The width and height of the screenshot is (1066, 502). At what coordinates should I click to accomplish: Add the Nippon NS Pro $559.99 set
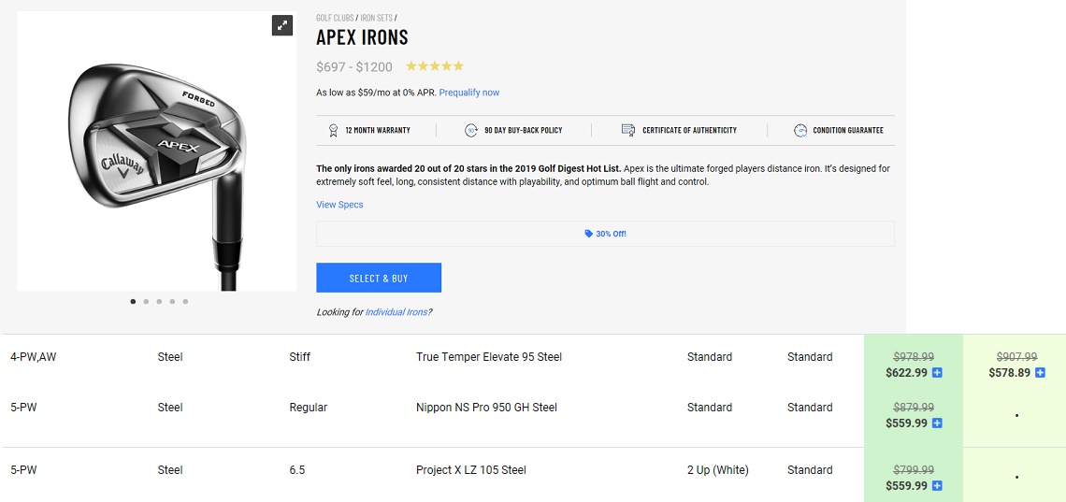(x=937, y=423)
